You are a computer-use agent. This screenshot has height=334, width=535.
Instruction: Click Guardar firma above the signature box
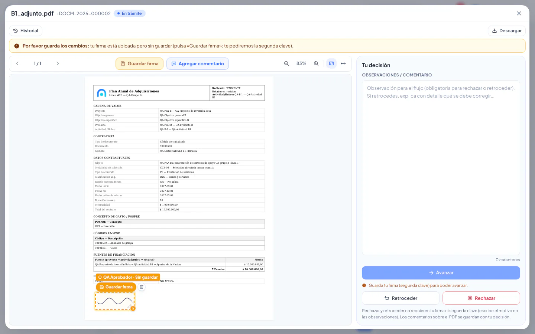[x=116, y=287]
